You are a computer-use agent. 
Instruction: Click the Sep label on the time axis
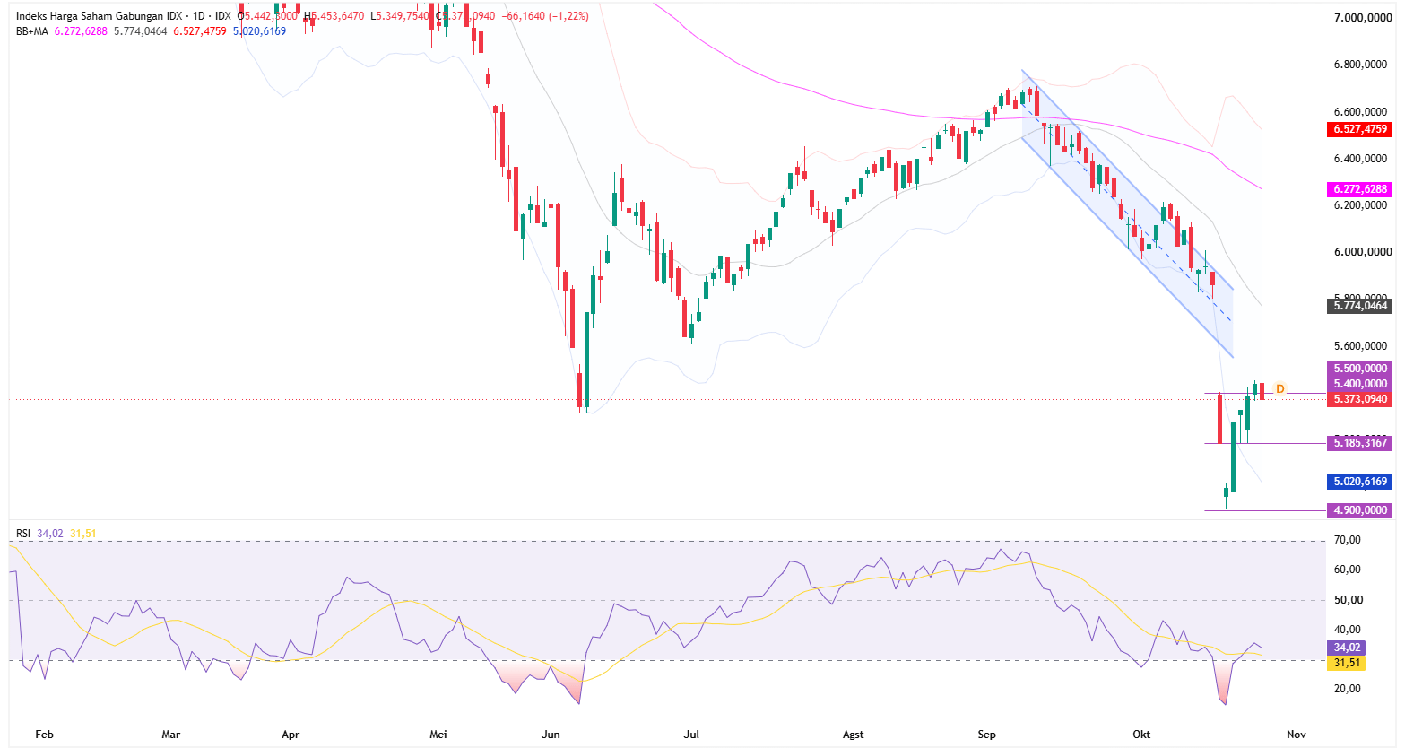pyautogui.click(x=987, y=735)
